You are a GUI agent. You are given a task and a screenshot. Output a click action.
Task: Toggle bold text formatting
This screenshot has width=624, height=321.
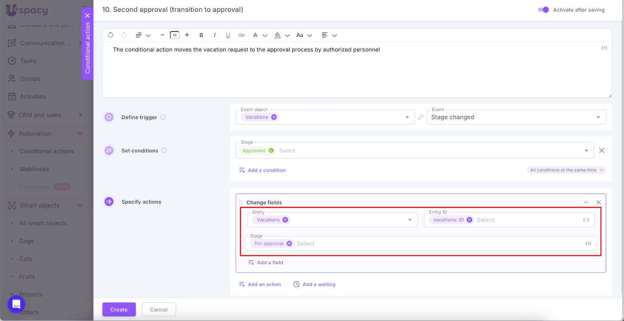(x=201, y=35)
